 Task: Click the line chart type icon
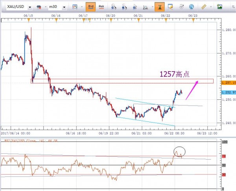coord(75,7)
